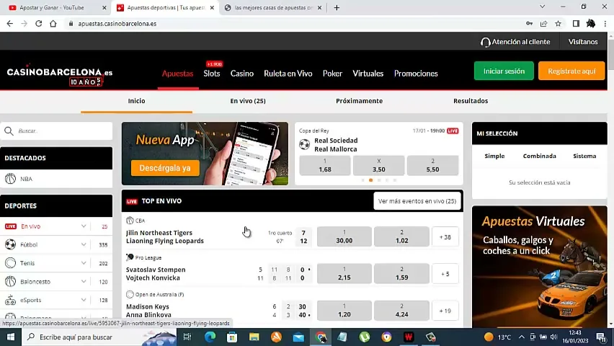Open a new browser tab
The width and height of the screenshot is (614, 346).
point(337,7)
